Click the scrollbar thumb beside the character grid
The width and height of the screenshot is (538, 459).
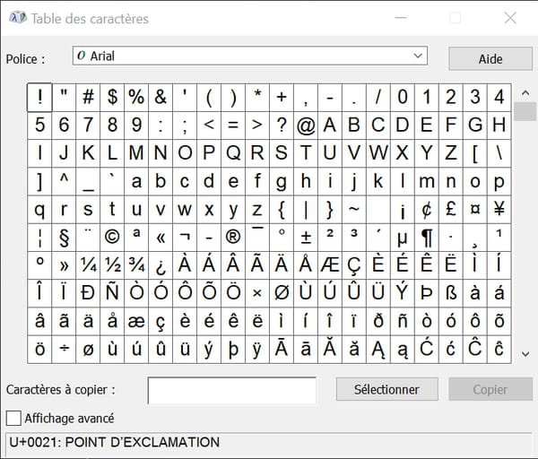[525, 111]
